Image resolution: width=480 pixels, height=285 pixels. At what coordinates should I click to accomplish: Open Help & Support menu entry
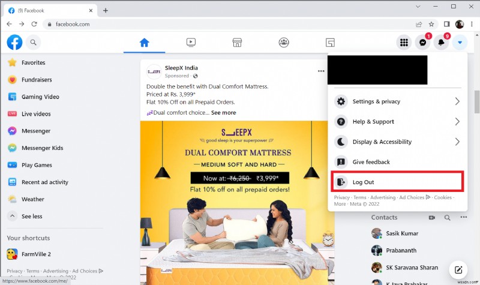pyautogui.click(x=397, y=122)
